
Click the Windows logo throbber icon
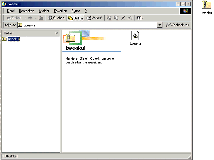(185, 11)
